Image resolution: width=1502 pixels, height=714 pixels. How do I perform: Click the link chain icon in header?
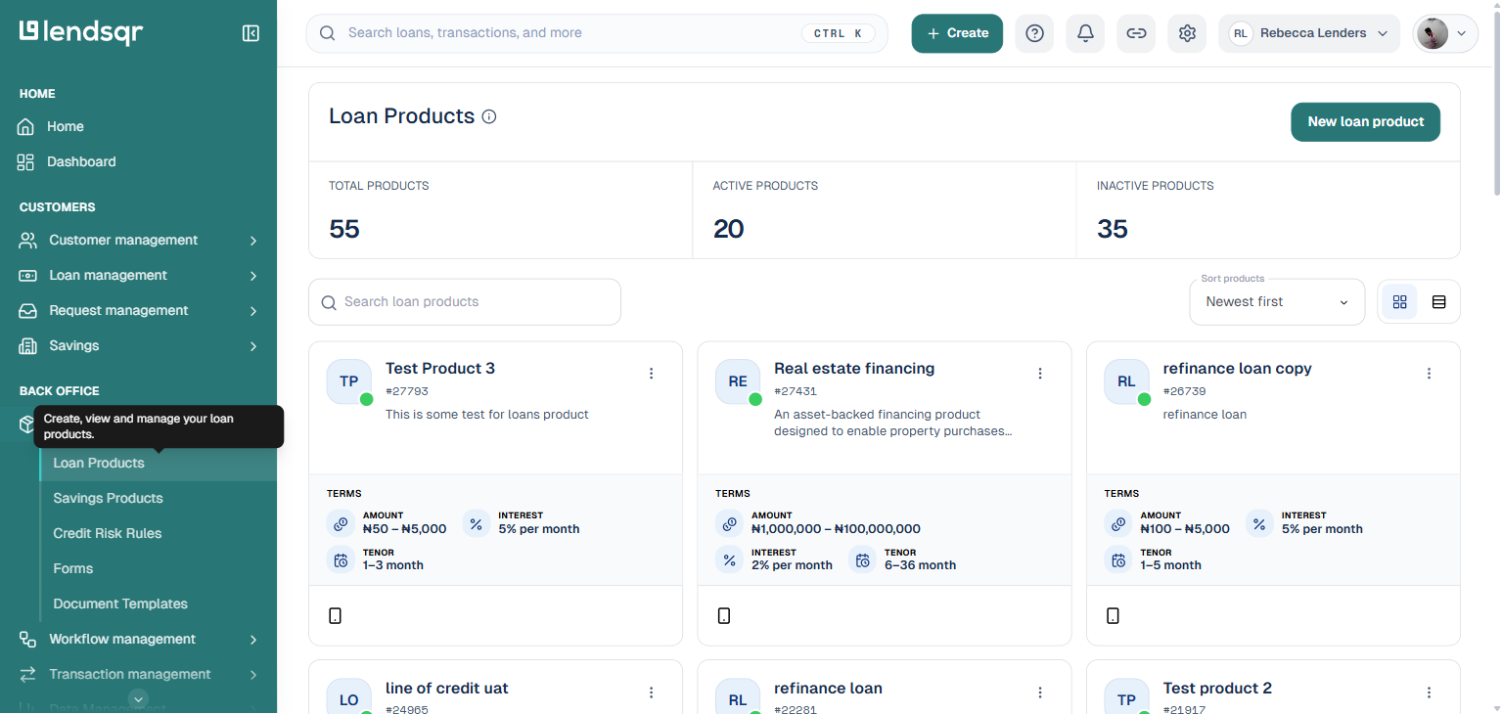pyautogui.click(x=1136, y=33)
